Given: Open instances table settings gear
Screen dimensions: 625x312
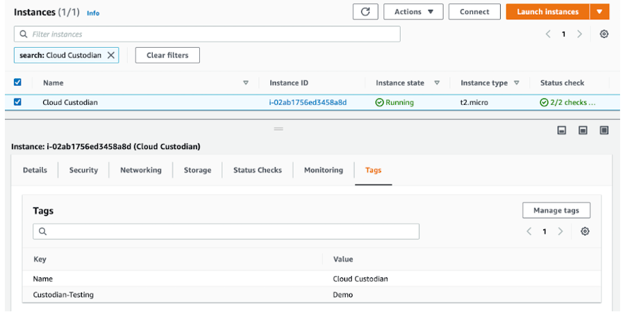Looking at the screenshot, I should click(x=604, y=34).
